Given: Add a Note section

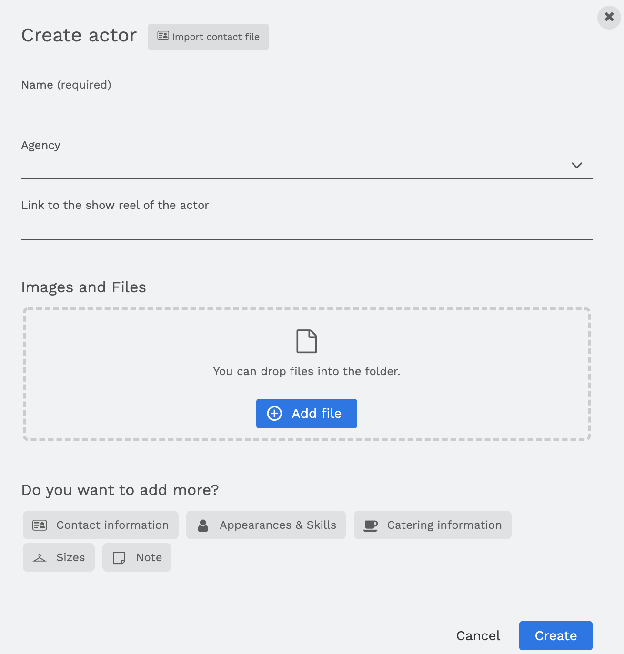Looking at the screenshot, I should pos(137,557).
